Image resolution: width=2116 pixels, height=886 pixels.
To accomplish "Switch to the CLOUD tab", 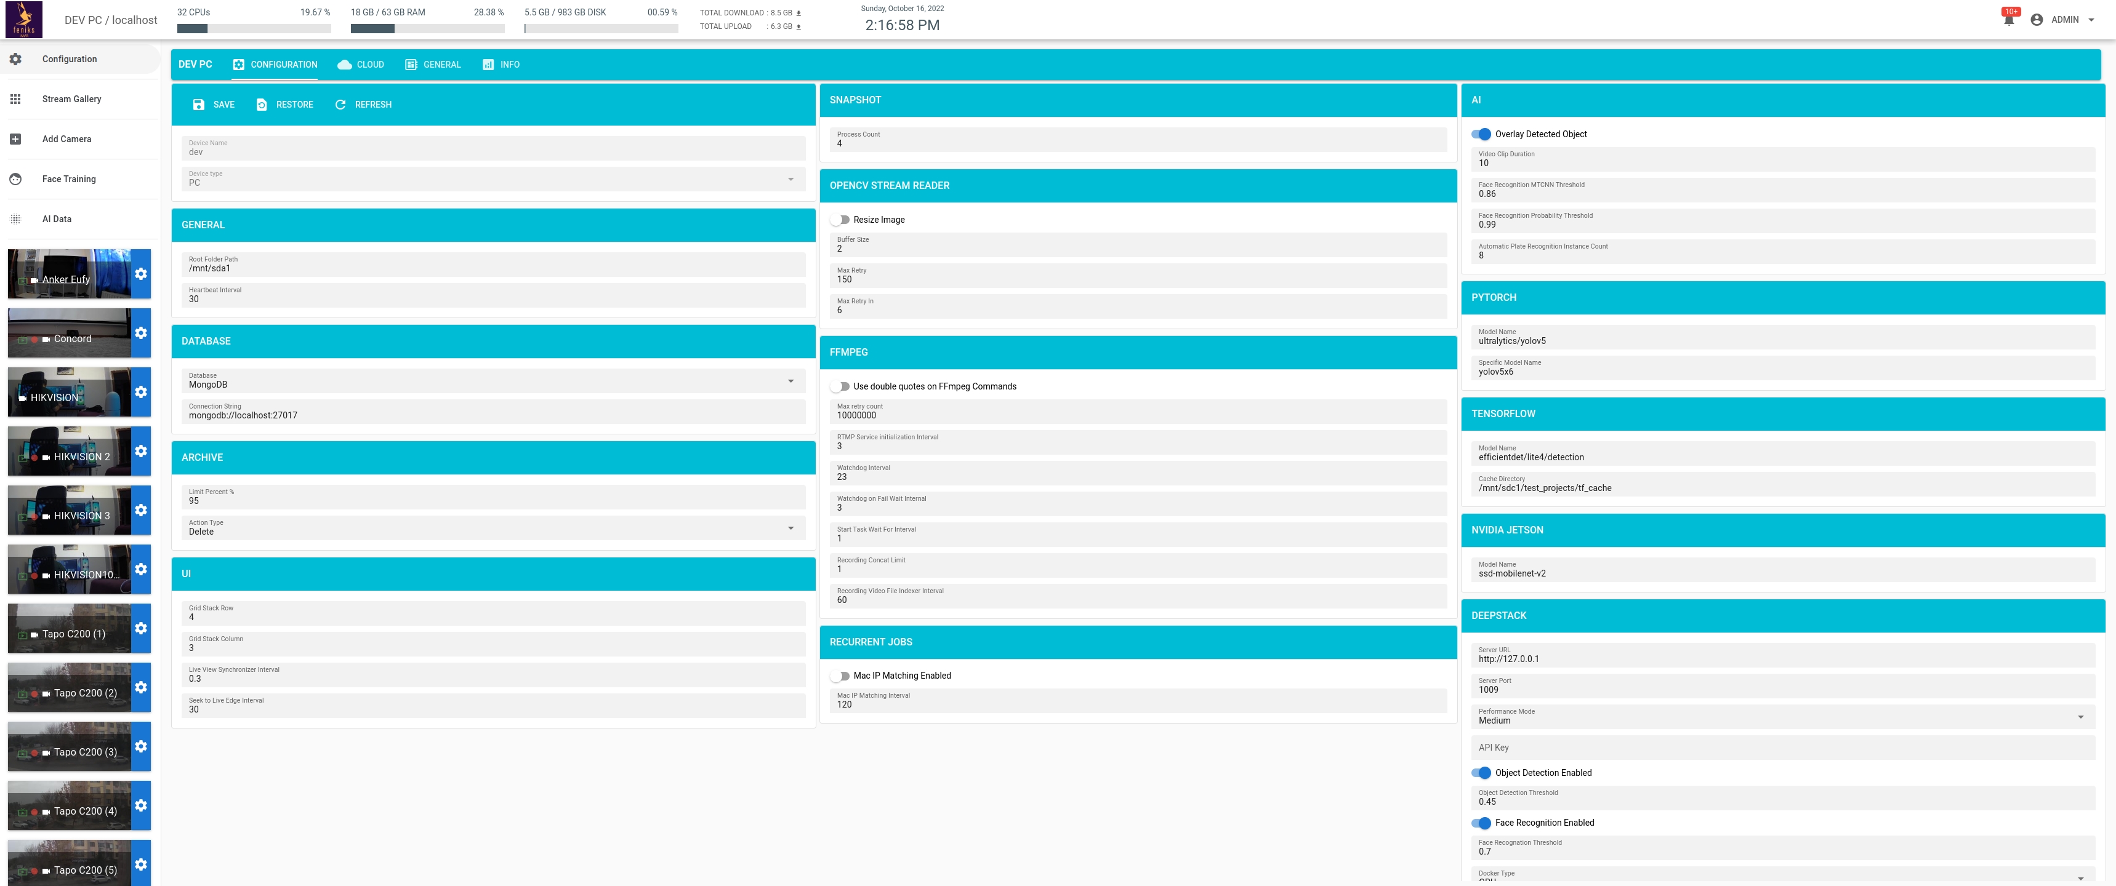I will (x=361, y=65).
